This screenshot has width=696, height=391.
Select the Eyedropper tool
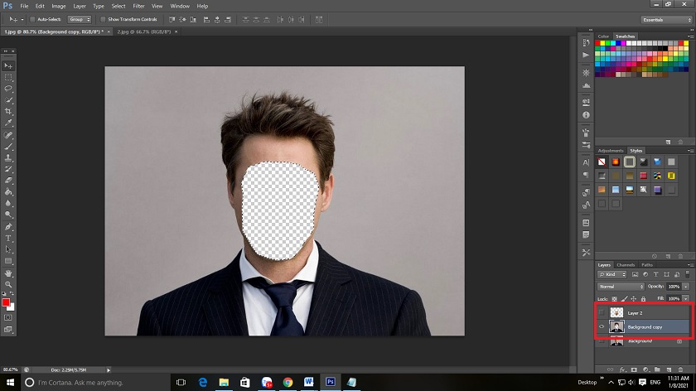(8, 123)
